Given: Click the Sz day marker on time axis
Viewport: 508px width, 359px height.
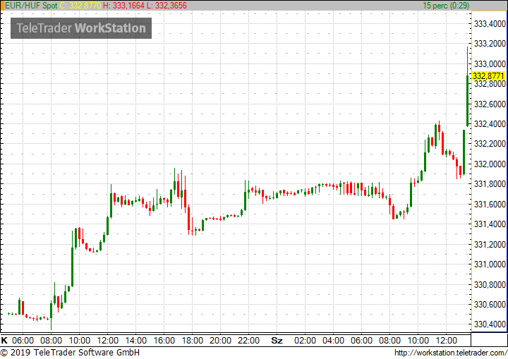Looking at the screenshot, I should [277, 341].
